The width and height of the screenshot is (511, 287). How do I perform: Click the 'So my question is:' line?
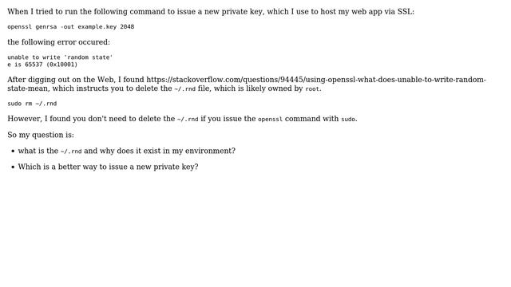[x=41, y=135]
